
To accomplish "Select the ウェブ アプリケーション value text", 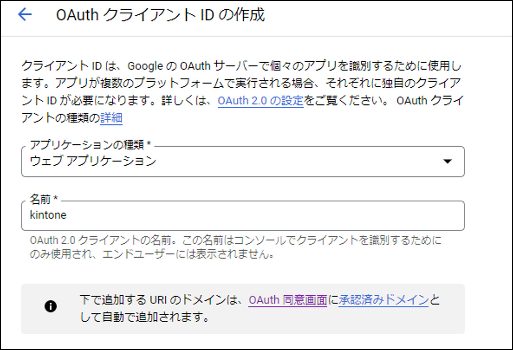I will pos(93,161).
